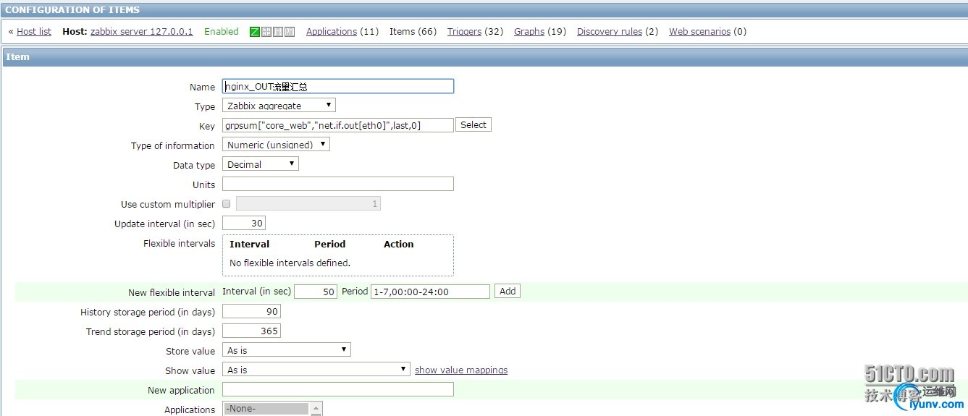This screenshot has height=416, width=968.
Task: Click the Add button for flexible interval
Action: pos(508,291)
